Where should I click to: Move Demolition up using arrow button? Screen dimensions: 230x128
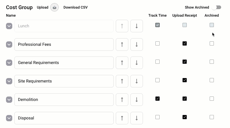[x=122, y=100]
